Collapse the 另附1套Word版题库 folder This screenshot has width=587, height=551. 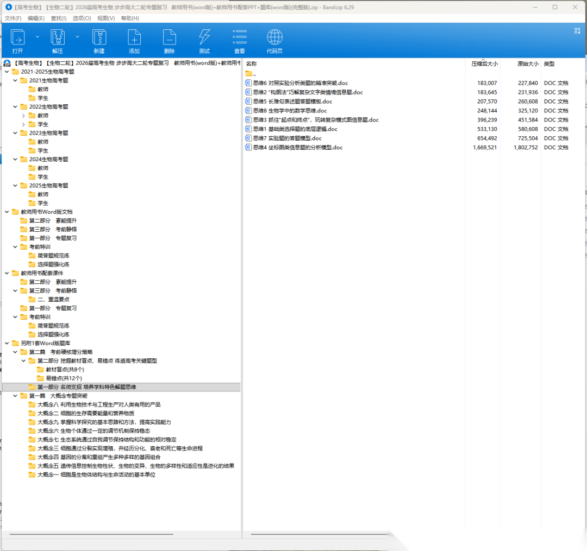(x=7, y=343)
